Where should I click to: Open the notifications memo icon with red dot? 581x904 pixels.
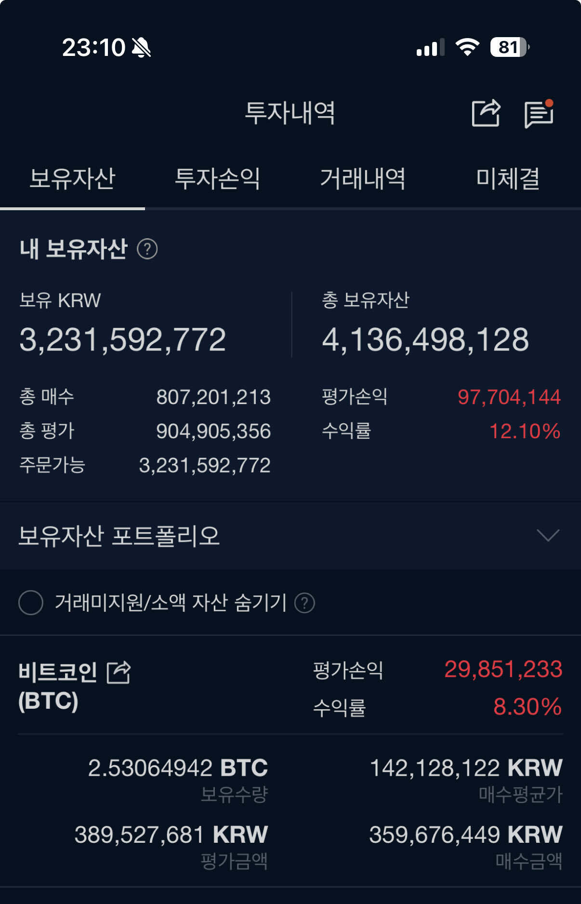pyautogui.click(x=540, y=113)
